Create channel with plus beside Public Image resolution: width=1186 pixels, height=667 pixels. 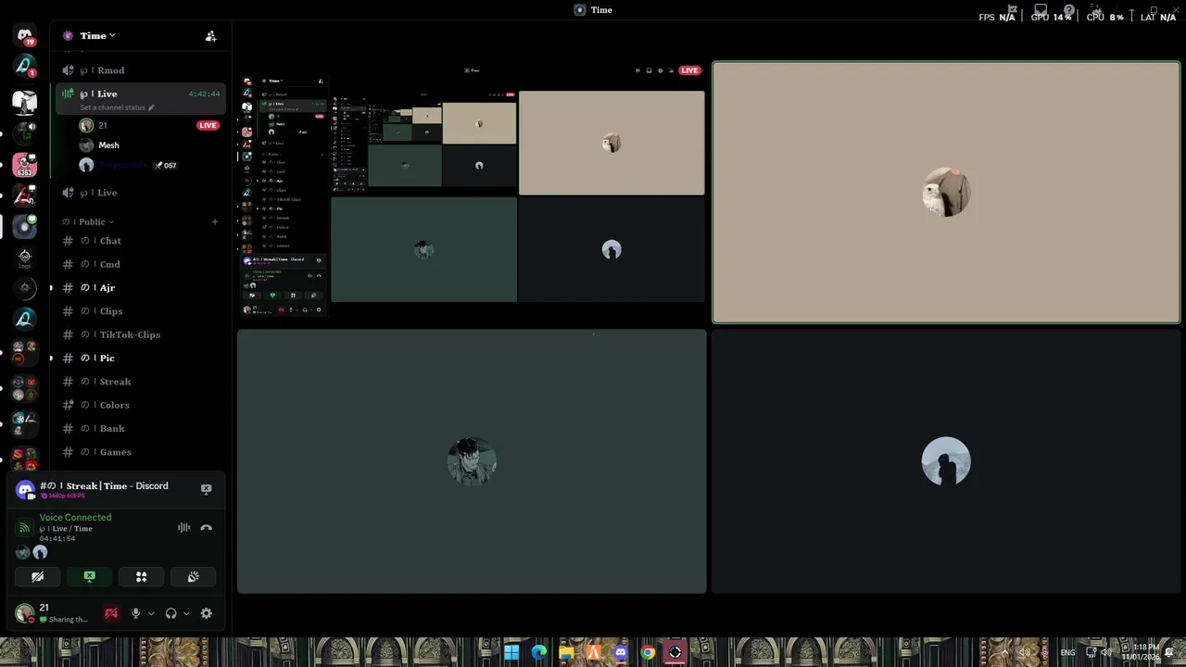pos(214,221)
